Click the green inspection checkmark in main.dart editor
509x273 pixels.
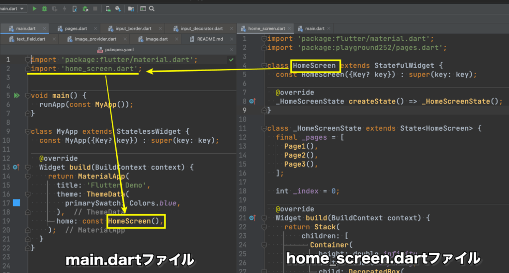point(231,60)
